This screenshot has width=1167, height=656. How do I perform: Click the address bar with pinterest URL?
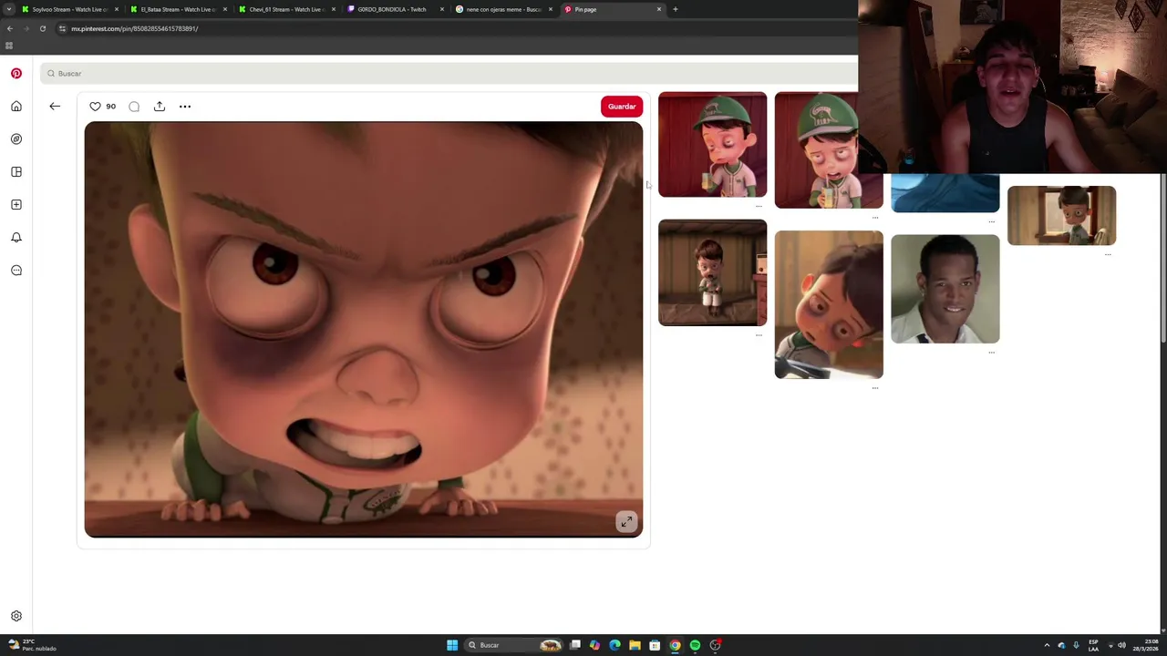[456, 28]
